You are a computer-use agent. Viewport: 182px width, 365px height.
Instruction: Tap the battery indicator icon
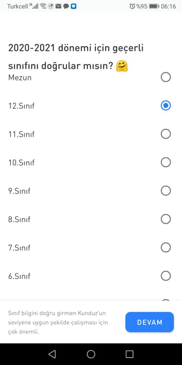tap(154, 6)
